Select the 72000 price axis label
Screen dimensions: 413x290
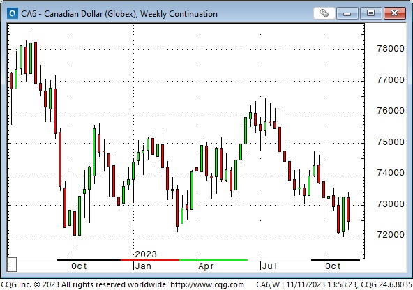pos(391,235)
